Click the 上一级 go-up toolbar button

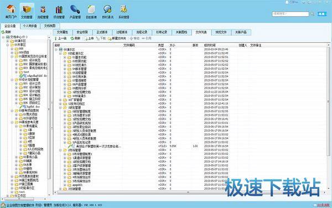coord(60,38)
